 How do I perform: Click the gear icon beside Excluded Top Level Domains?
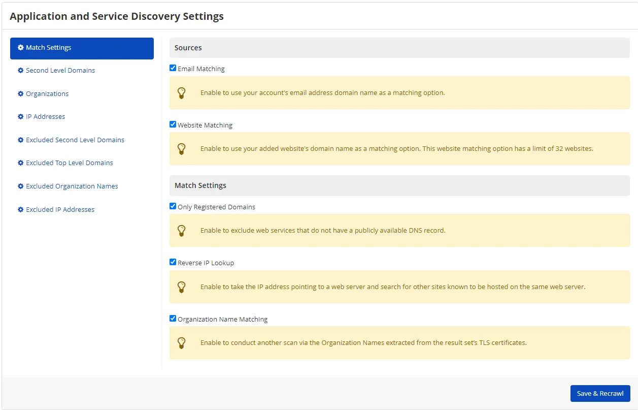pos(20,163)
